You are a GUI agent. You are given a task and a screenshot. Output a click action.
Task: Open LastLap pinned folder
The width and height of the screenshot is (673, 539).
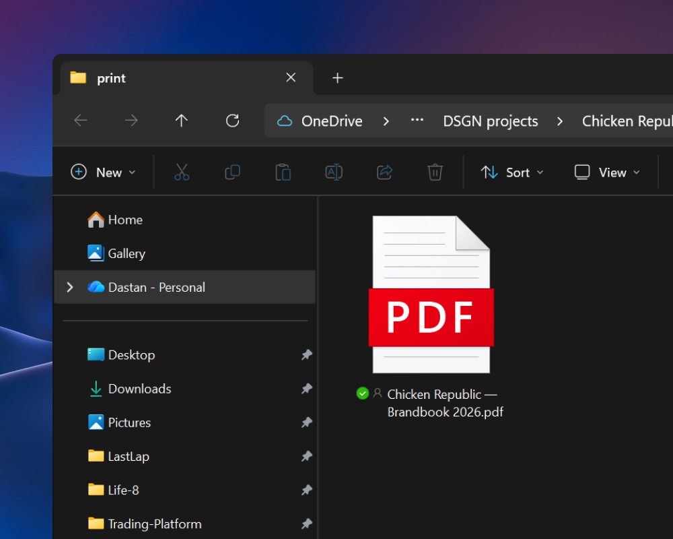(184, 457)
